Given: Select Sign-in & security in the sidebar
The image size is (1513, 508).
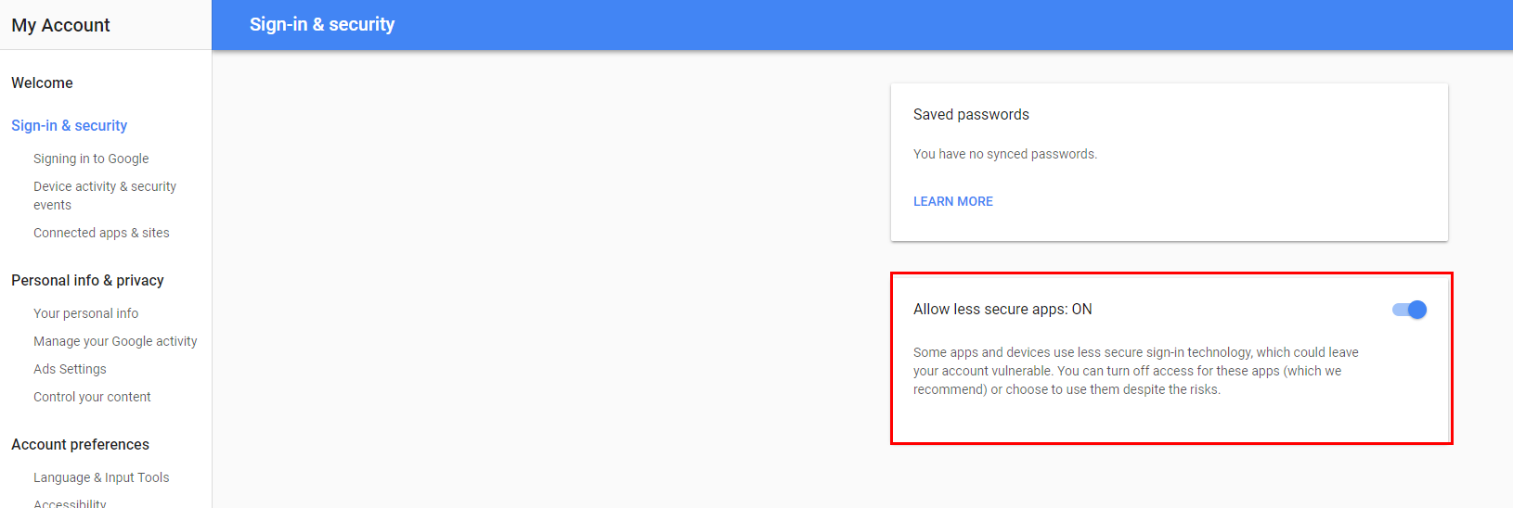Looking at the screenshot, I should 69,125.
